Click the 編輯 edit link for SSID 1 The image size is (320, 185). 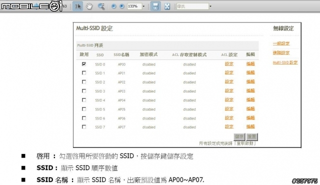pos(250,72)
